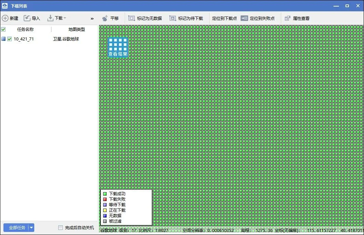Image resolution: width=364 pixels, height=235 pixels.
Task: Close the 下载列表 window
Action: [358, 6]
